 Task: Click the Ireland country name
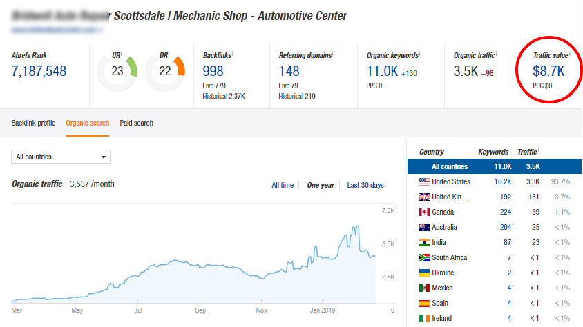pyautogui.click(x=441, y=319)
